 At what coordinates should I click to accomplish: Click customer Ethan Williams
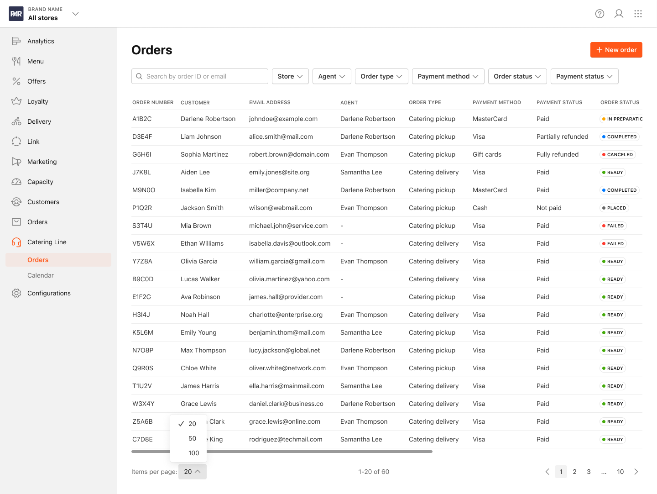202,243
